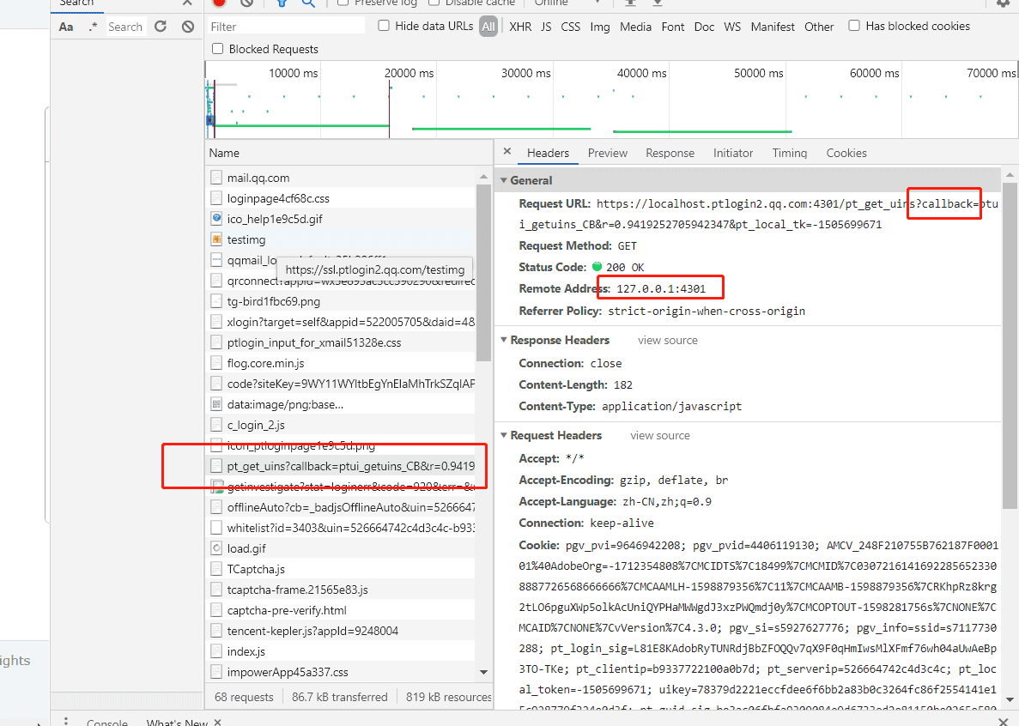Viewport: 1019px width, 726px height.
Task: Open the Preview tab
Action: [608, 153]
